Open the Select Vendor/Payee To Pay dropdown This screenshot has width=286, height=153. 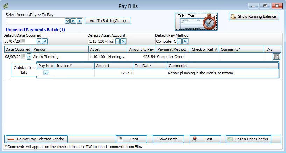coord(67,21)
